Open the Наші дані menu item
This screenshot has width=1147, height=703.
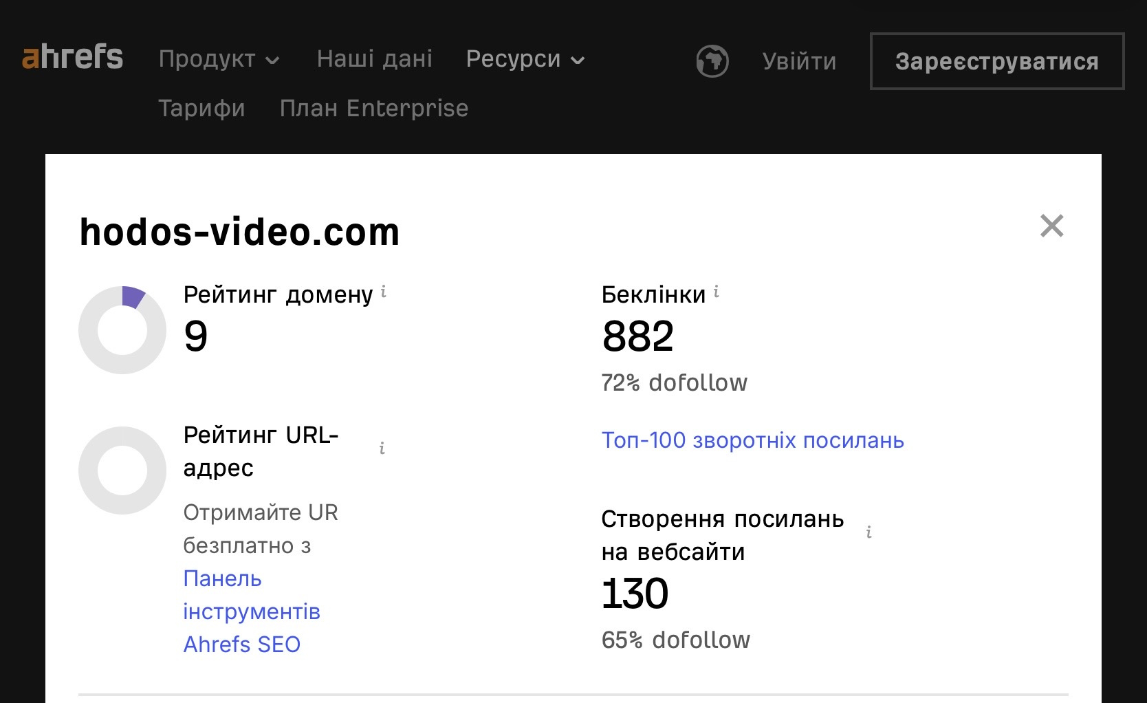375,60
